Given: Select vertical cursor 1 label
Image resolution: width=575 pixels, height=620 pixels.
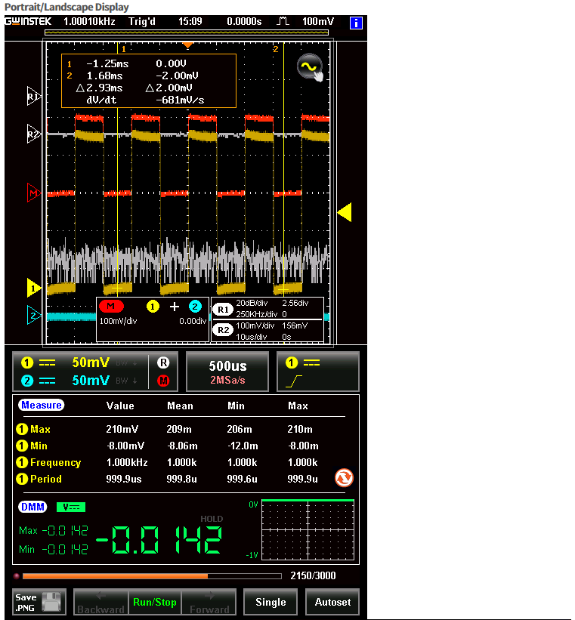Looking at the screenshot, I should 123,49.
